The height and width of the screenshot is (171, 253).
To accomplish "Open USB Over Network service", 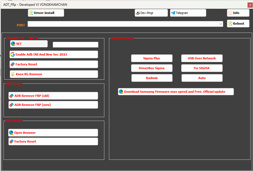I will (202, 58).
